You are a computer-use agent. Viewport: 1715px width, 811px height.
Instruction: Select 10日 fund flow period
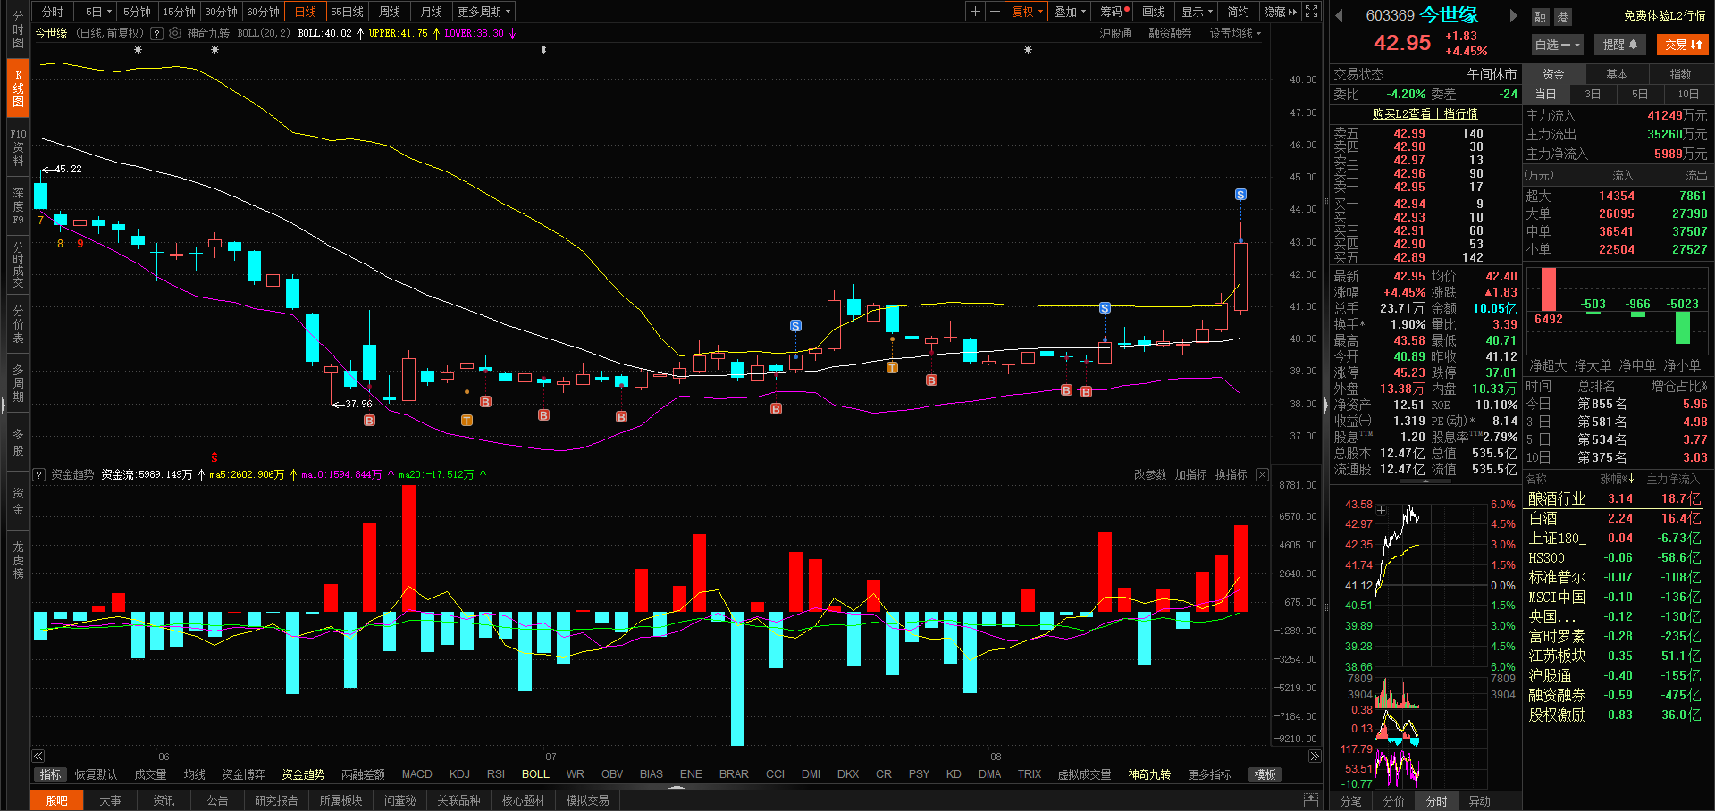[1688, 94]
